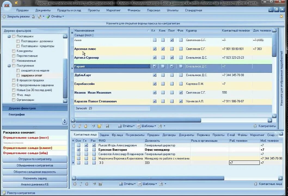The width and height of the screenshot is (288, 196).
Task: Check the Перспективные filter checkbox
Action: 14,56
